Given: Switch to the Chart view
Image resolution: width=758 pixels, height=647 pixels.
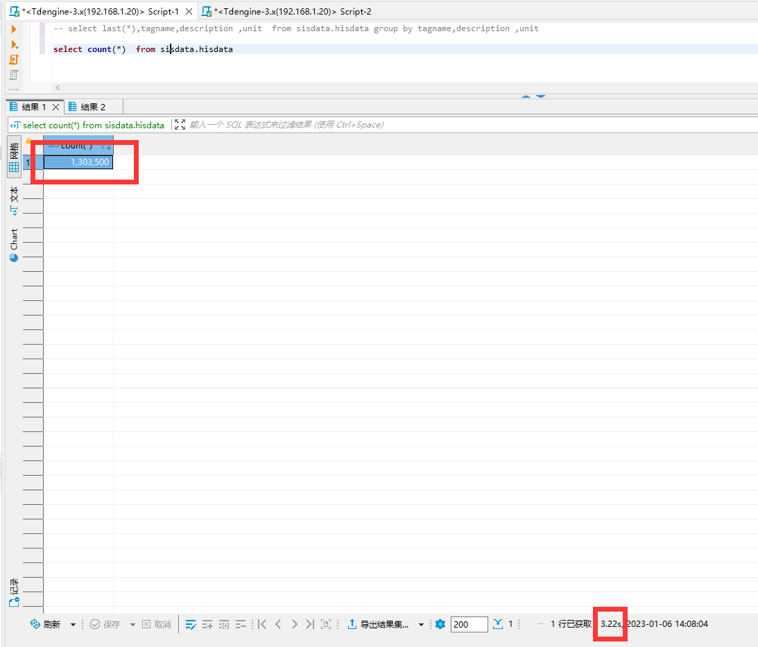Looking at the screenshot, I should [x=14, y=245].
